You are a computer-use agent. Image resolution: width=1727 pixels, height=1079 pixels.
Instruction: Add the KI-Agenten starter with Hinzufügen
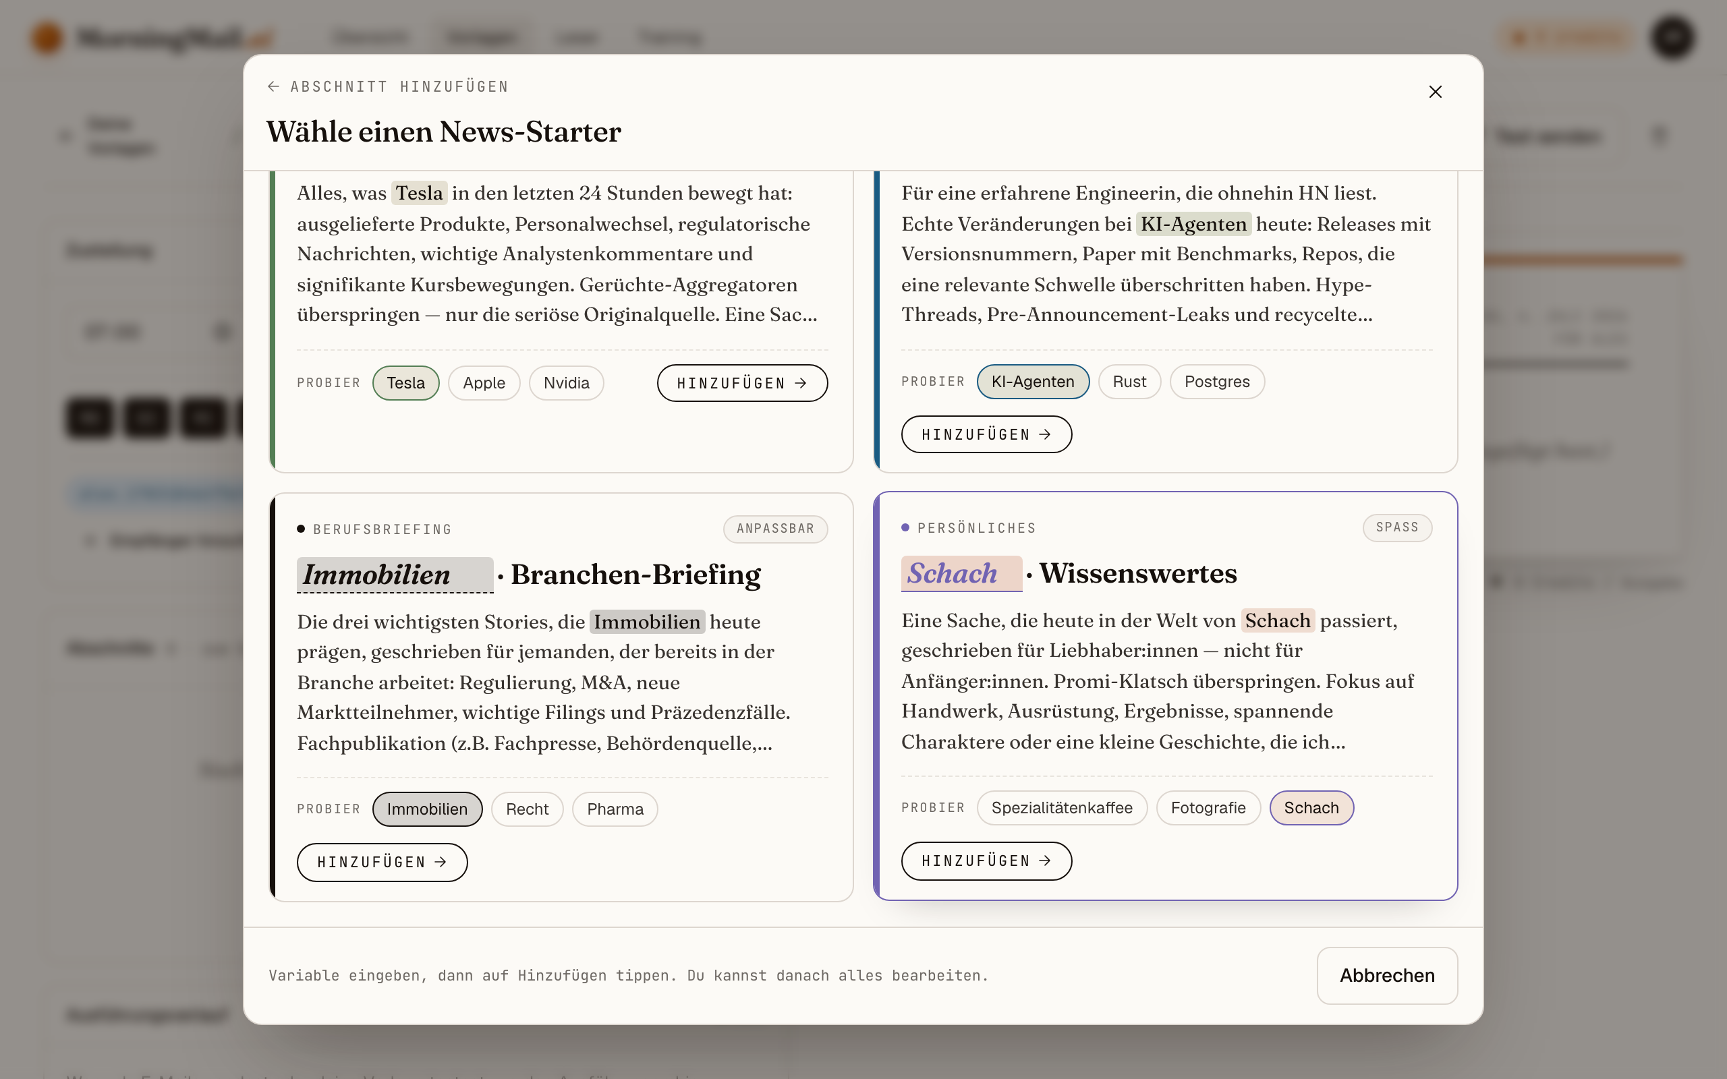986,434
